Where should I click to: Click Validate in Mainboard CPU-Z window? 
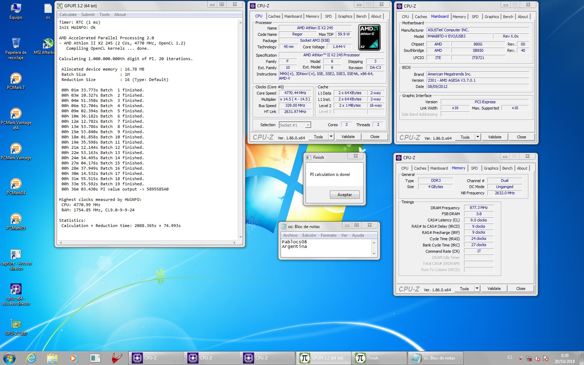(x=495, y=137)
